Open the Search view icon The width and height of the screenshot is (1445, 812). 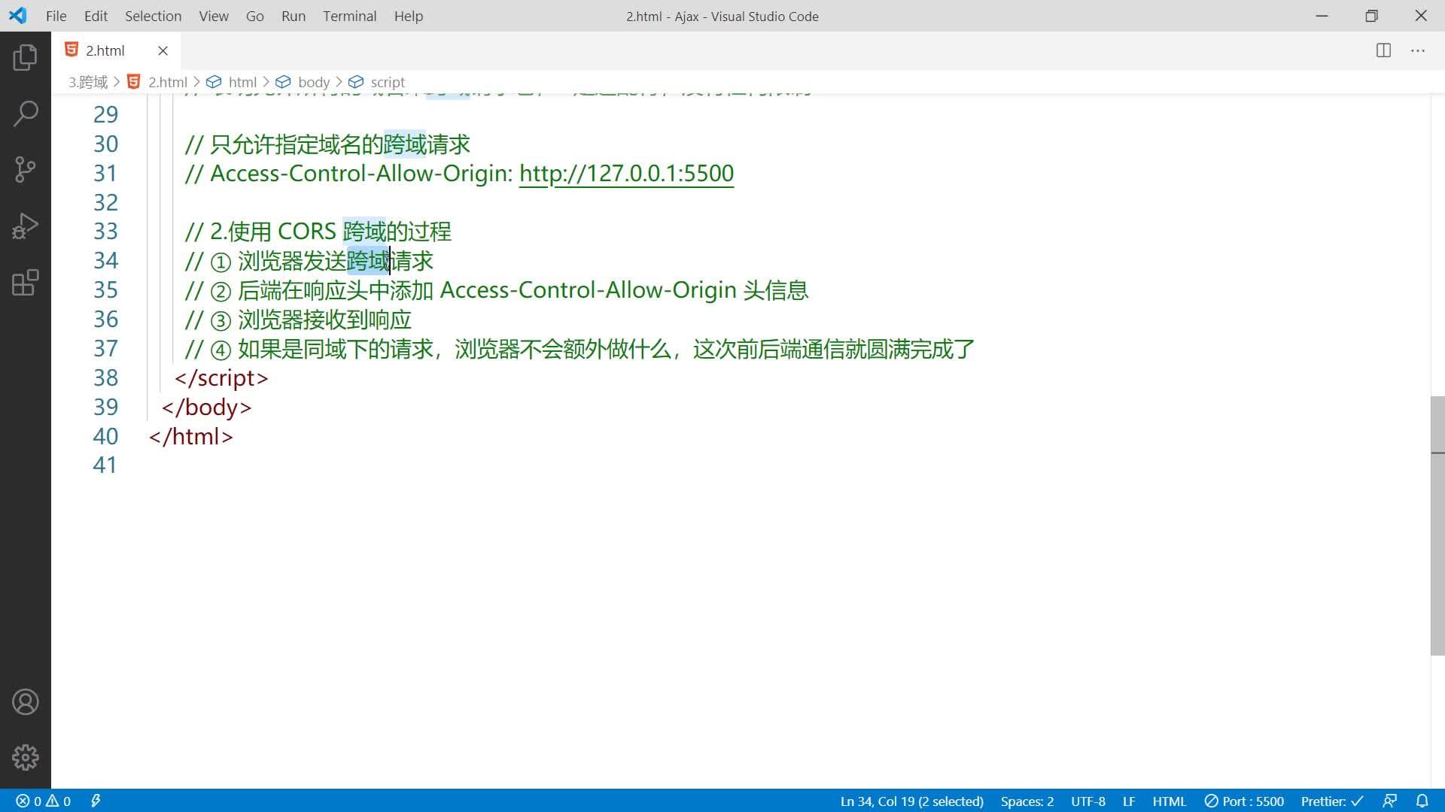(25, 114)
